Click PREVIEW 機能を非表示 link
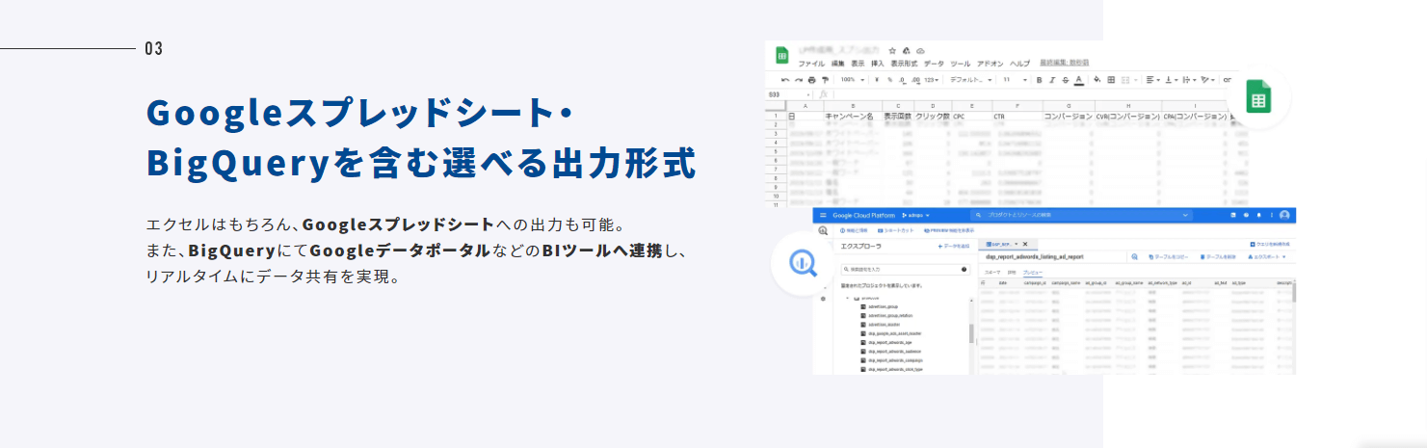1427x448 pixels. pyautogui.click(x=949, y=231)
